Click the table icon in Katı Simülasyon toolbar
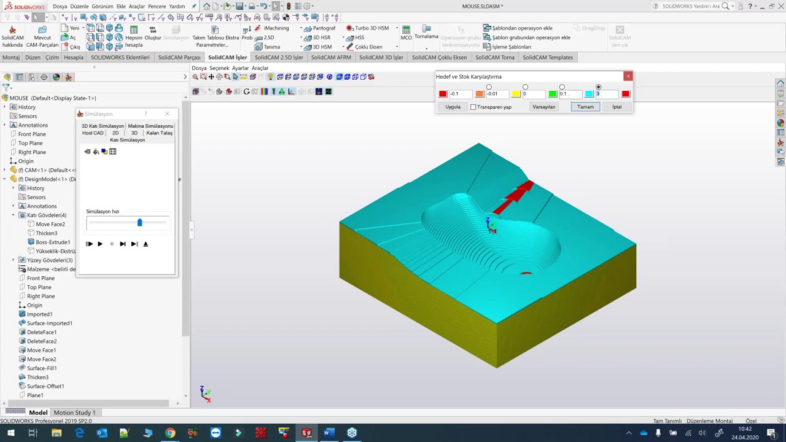The image size is (786, 442). click(113, 152)
